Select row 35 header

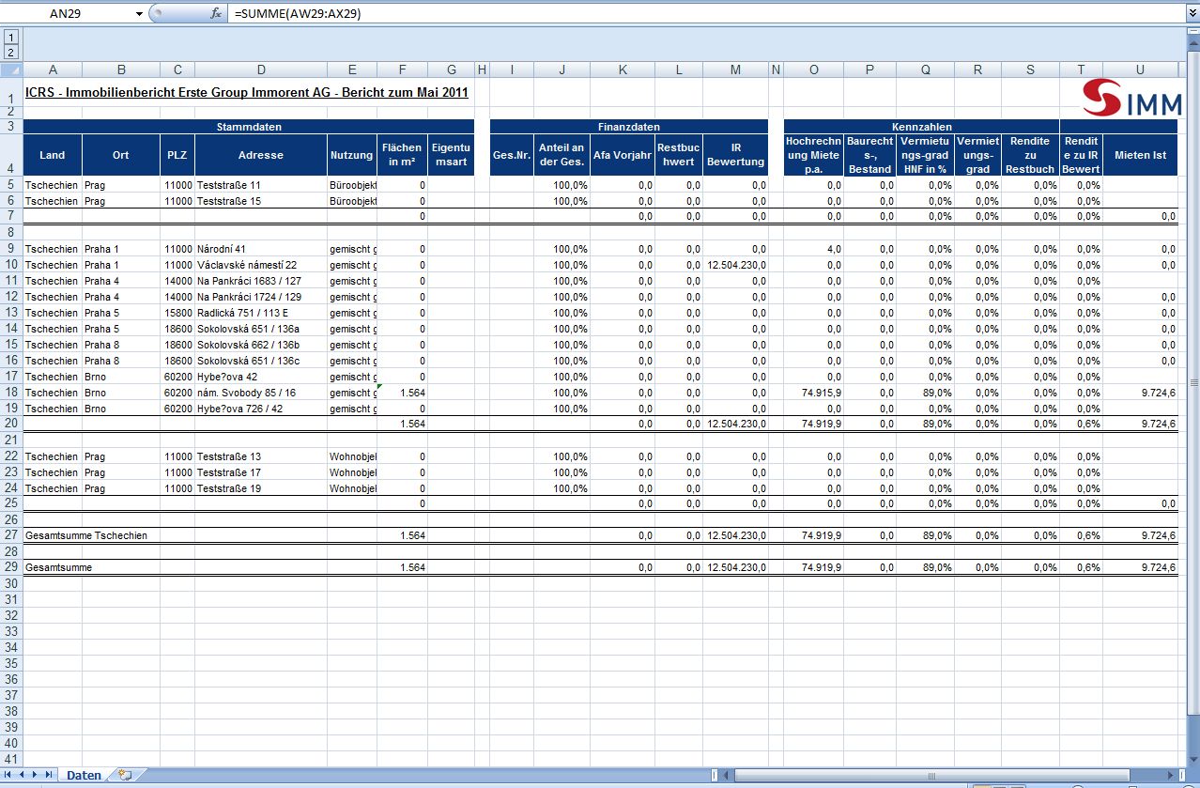tap(11, 663)
